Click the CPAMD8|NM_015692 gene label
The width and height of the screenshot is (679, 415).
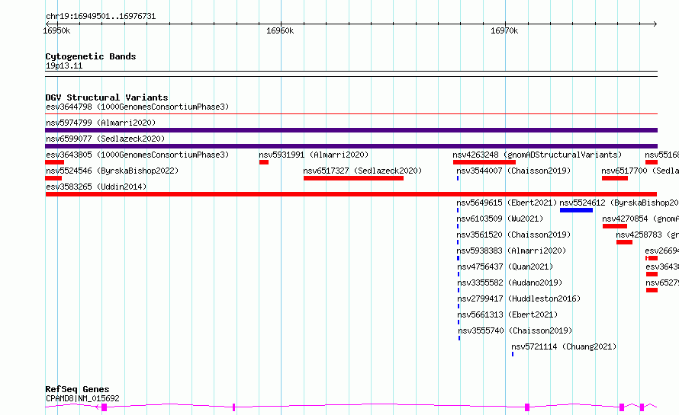click(82, 398)
